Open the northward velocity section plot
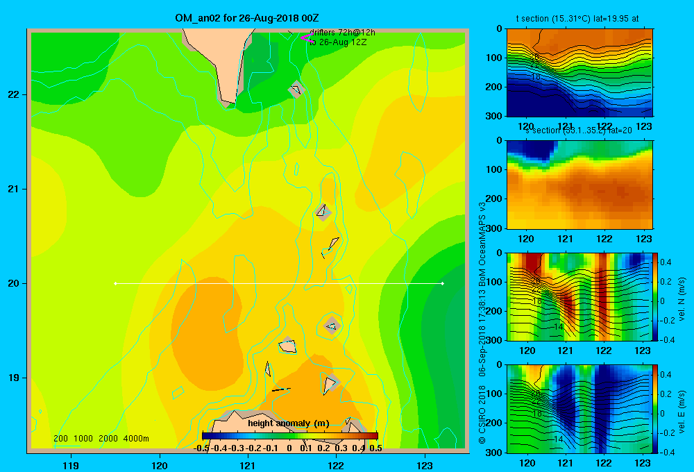Image resolution: width=694 pixels, height=472 pixels. (x=579, y=296)
